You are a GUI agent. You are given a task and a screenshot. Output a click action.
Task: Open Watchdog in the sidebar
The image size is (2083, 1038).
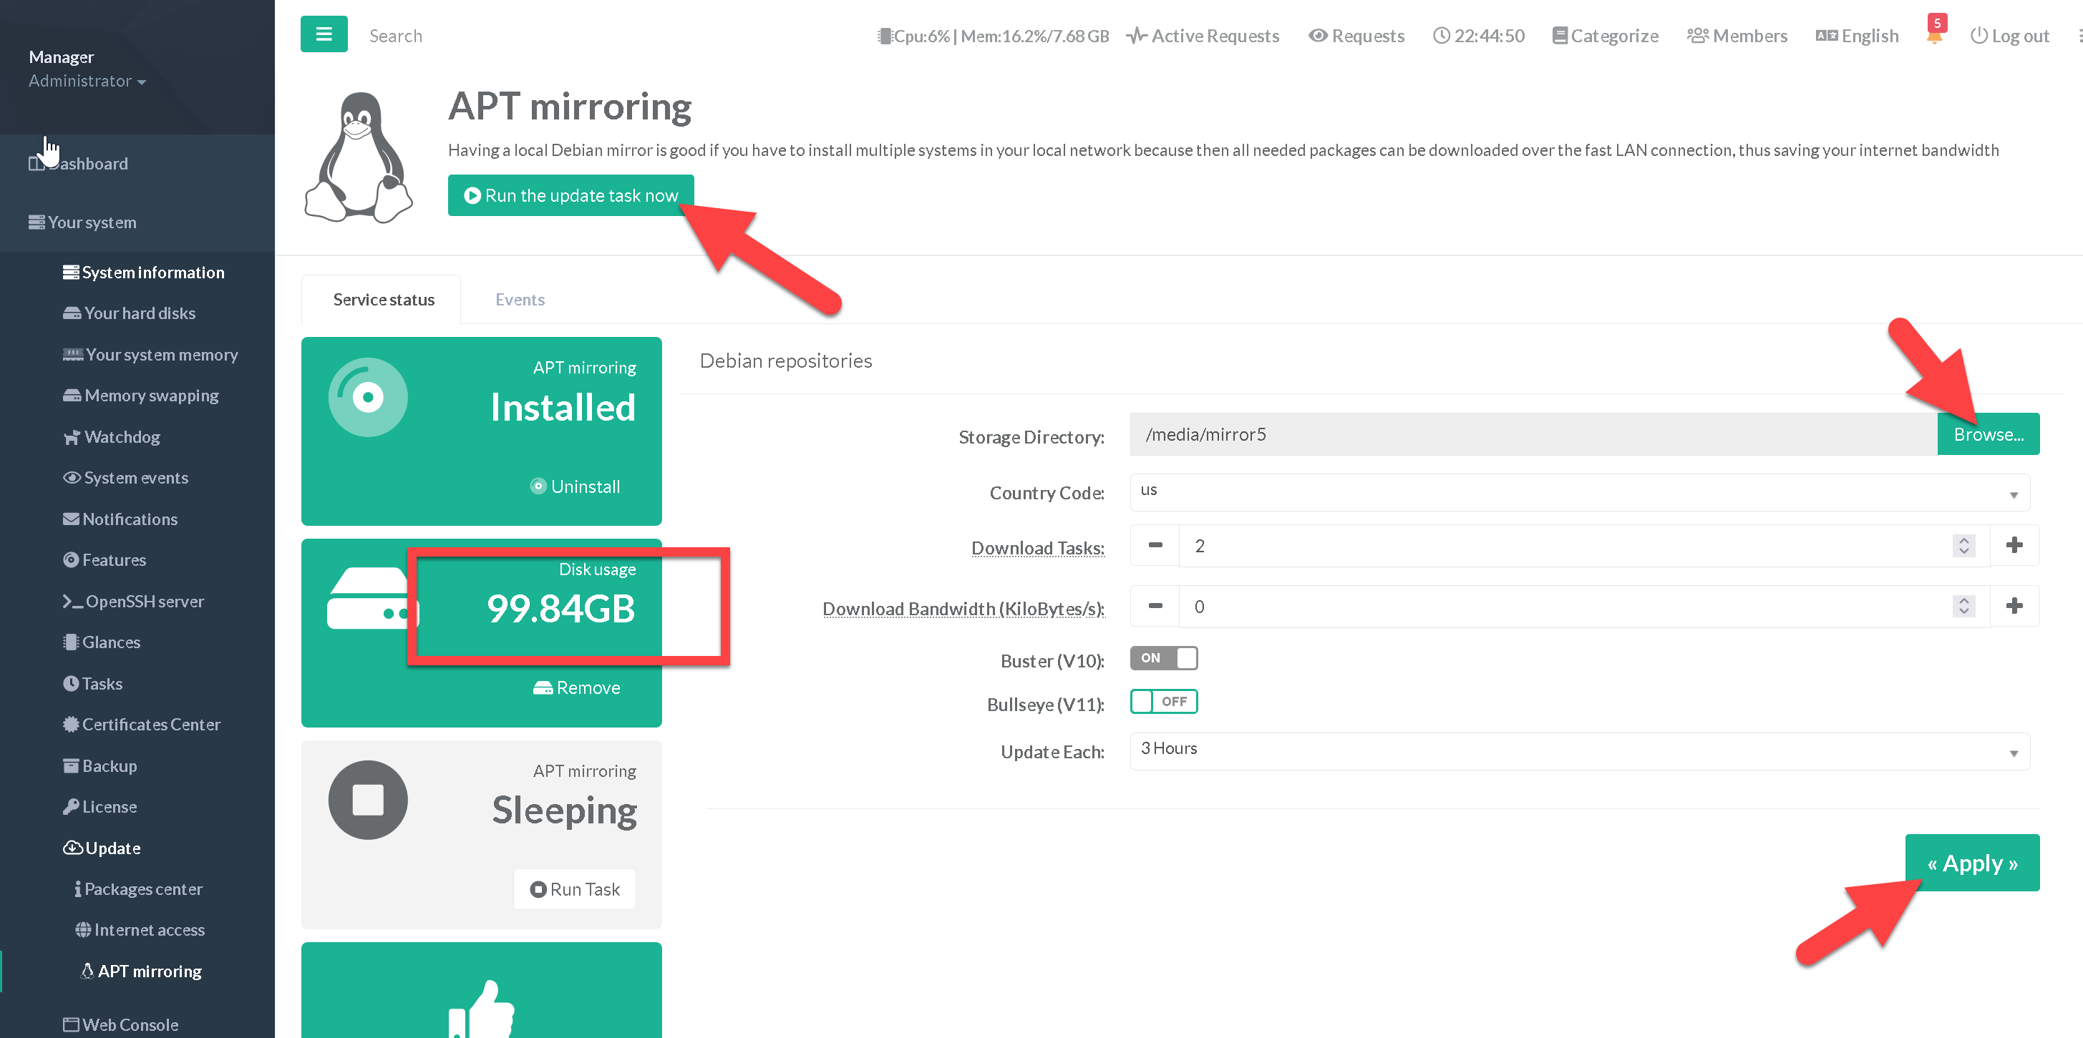[x=121, y=436]
